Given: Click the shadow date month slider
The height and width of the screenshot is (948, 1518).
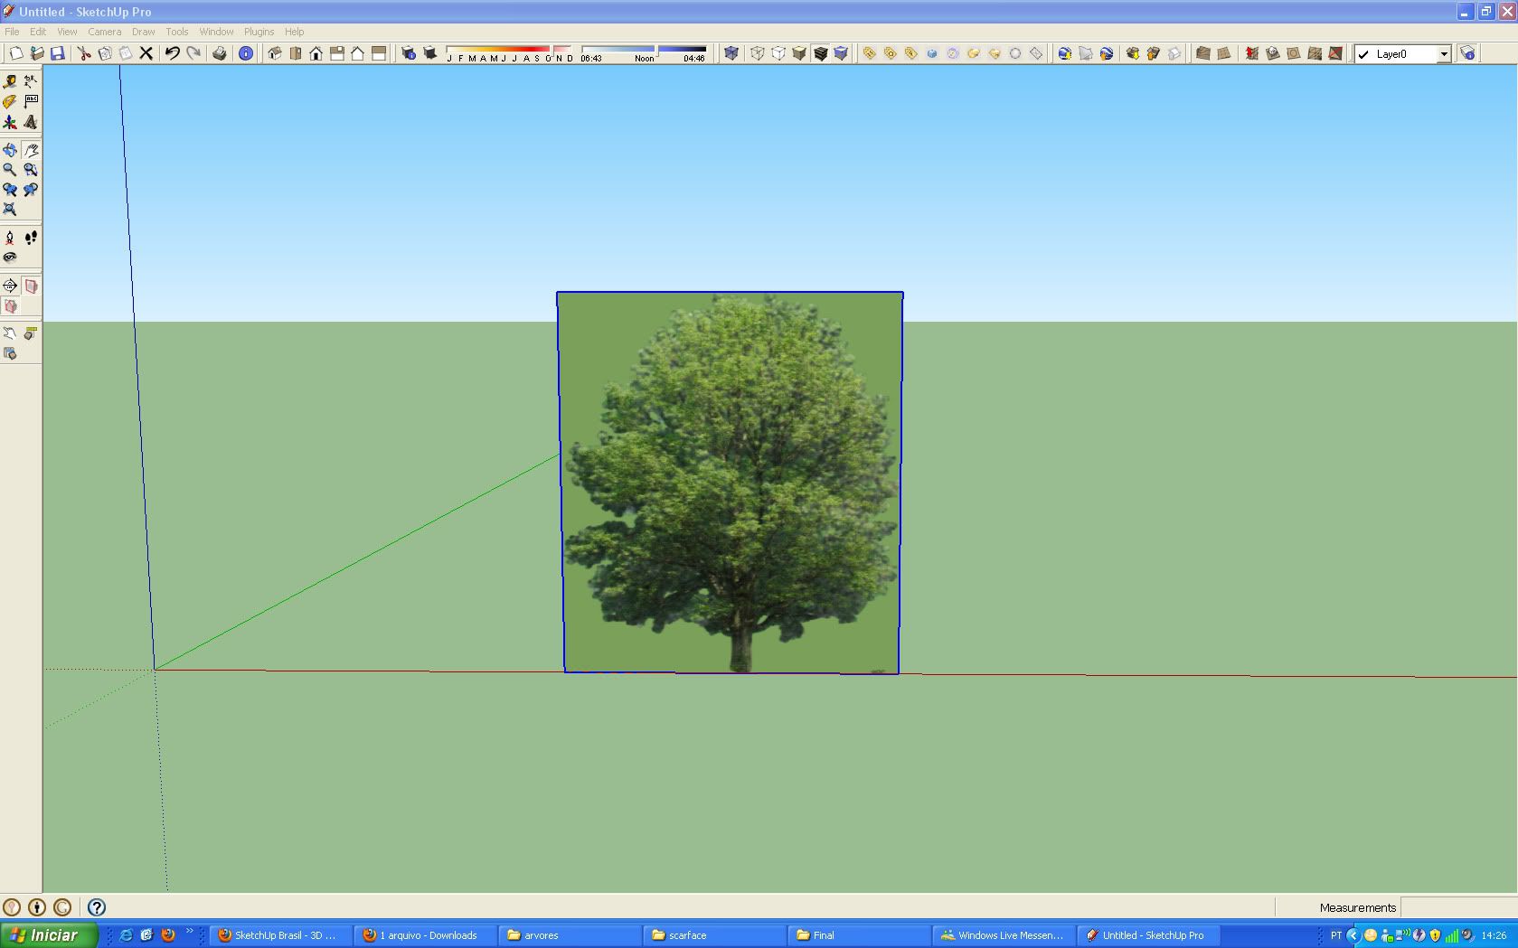Looking at the screenshot, I should point(509,53).
